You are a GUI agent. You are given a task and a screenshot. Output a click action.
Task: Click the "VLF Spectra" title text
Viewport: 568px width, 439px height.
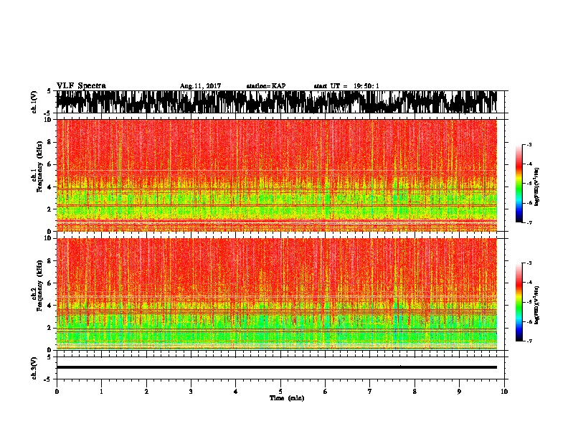(x=81, y=86)
